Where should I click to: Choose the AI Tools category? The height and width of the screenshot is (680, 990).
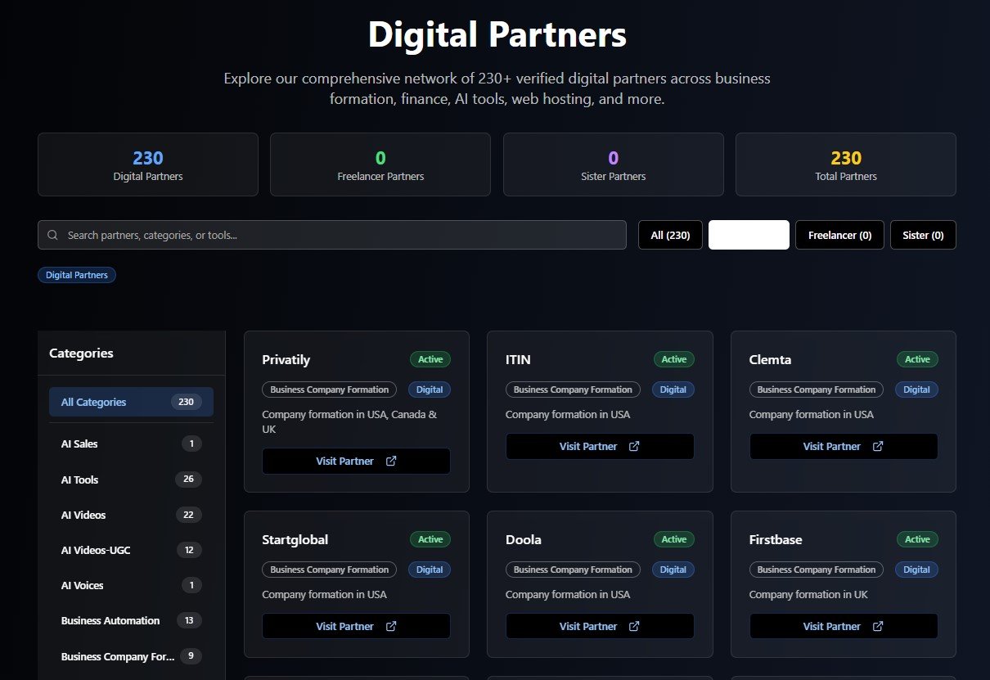[x=131, y=480]
